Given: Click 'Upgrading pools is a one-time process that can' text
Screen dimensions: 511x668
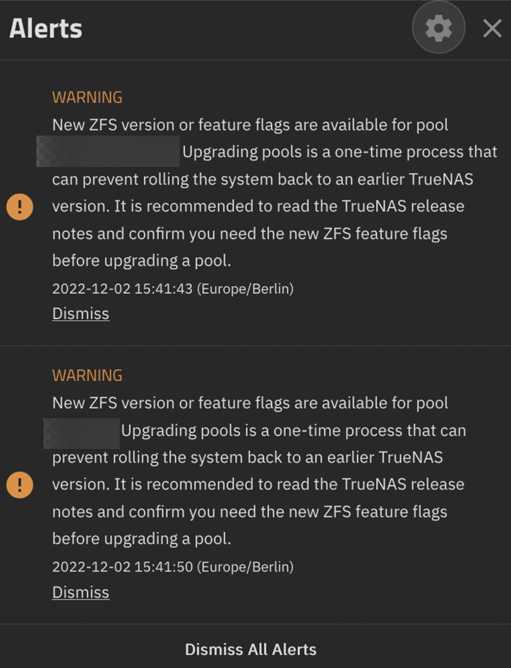Looking at the screenshot, I should 293,431.
